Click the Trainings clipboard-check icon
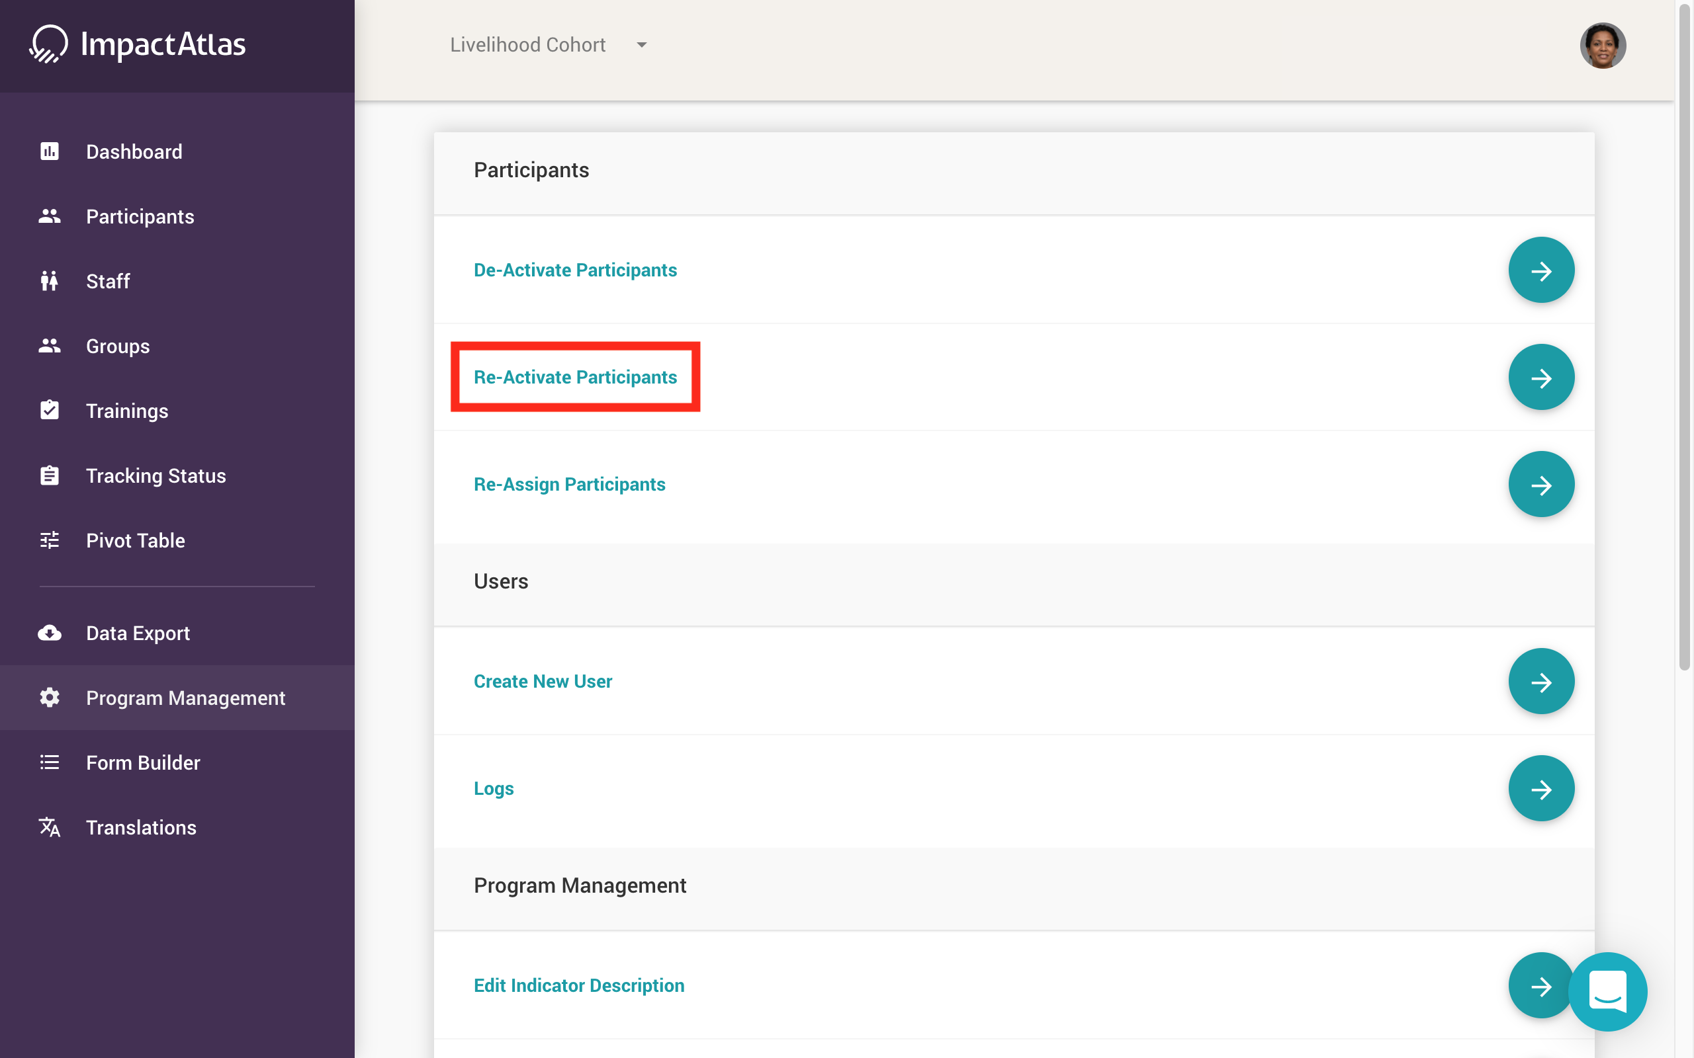Image resolution: width=1694 pixels, height=1058 pixels. pos(49,411)
